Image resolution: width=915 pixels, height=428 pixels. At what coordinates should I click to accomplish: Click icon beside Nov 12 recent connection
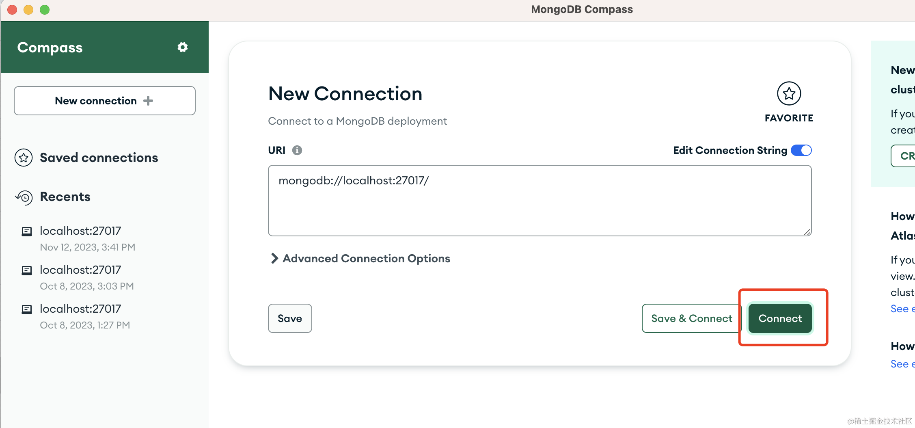27,231
